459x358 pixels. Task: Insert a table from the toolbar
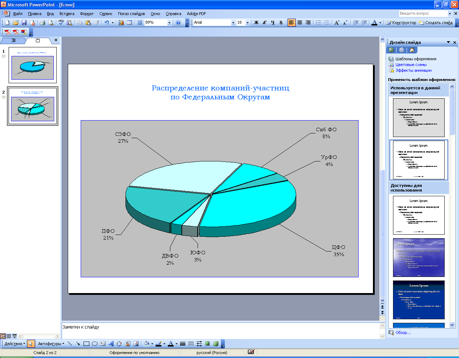coord(129,23)
